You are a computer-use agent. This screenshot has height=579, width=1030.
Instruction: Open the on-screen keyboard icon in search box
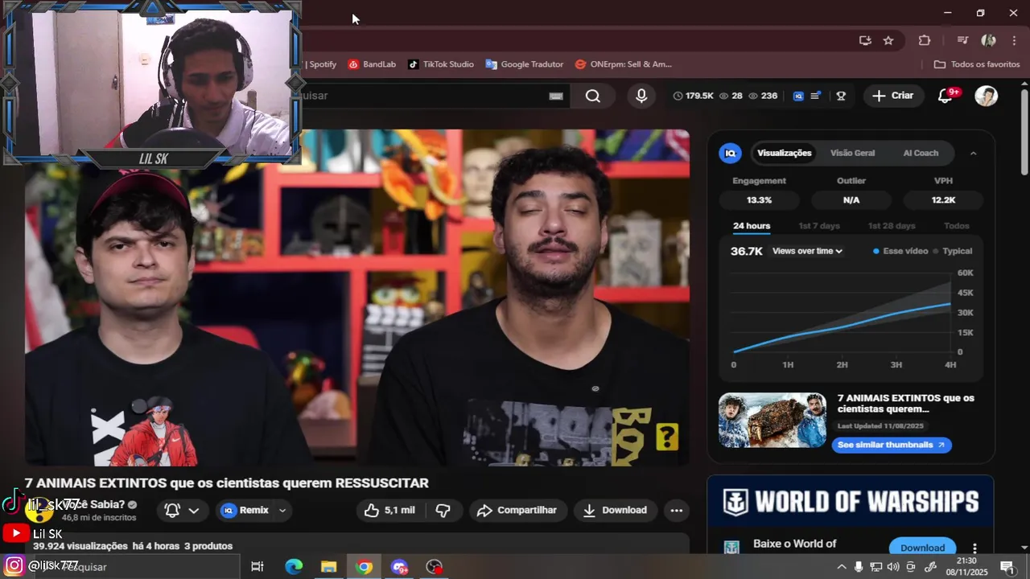pos(556,96)
